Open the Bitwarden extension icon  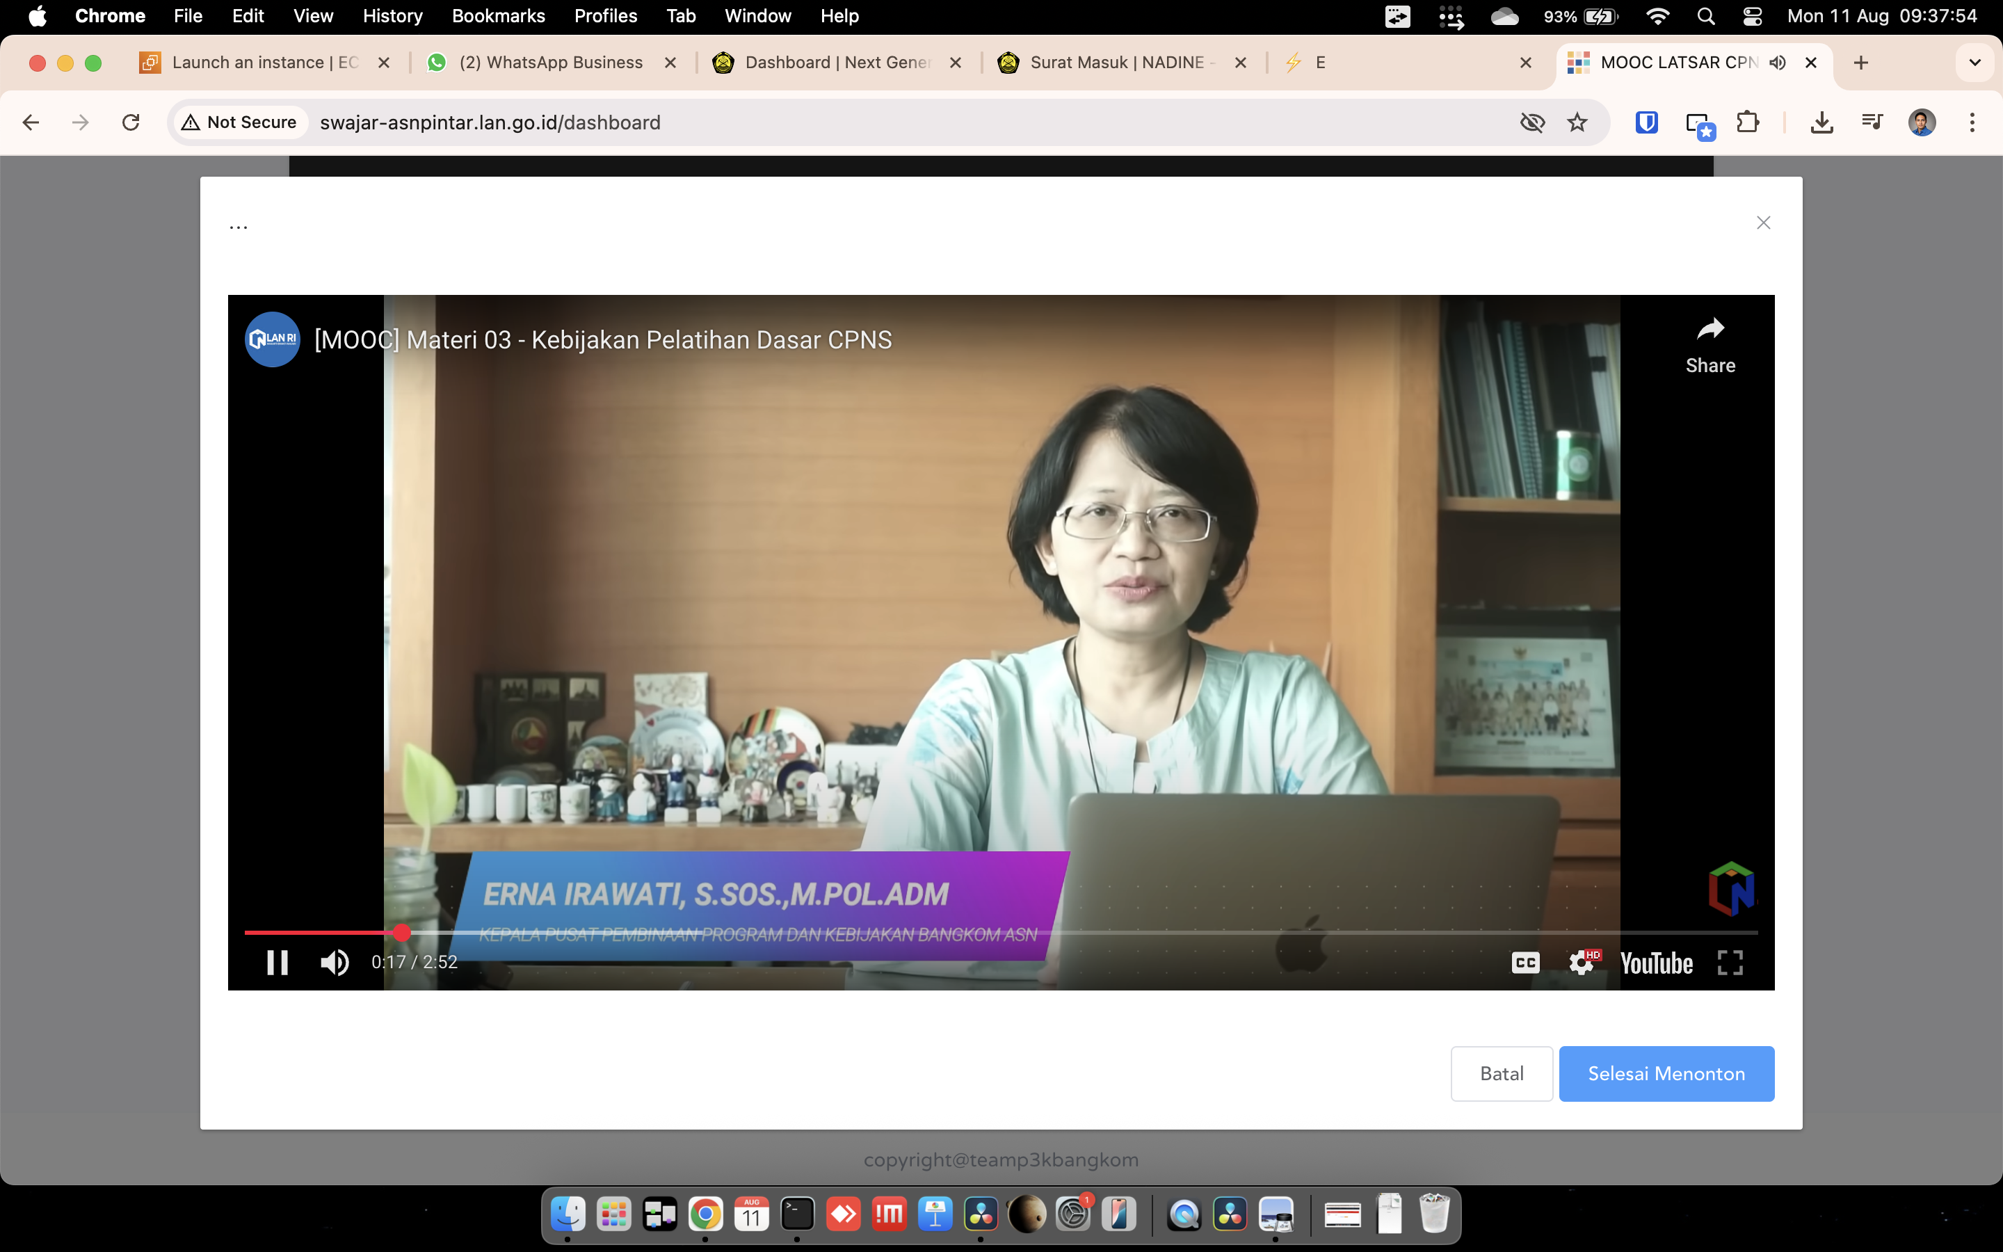pyautogui.click(x=1646, y=122)
